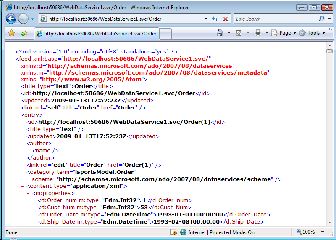Open the 100% zoom level dropdown
The width and height of the screenshot is (336, 240).
(x=323, y=232)
